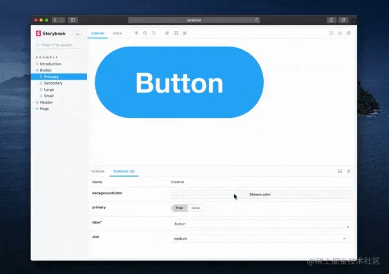389x274 pixels.
Task: Open the Controls (4) panel tab
Action: pos(124,172)
